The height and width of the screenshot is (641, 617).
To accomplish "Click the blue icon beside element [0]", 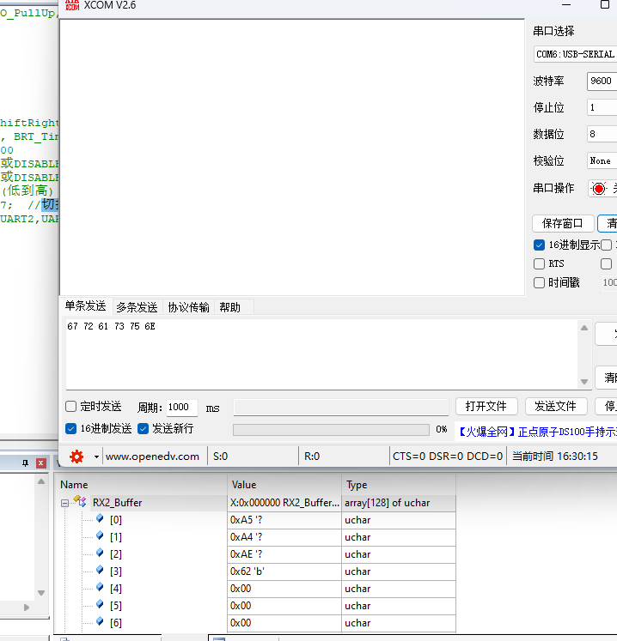I will (x=100, y=519).
